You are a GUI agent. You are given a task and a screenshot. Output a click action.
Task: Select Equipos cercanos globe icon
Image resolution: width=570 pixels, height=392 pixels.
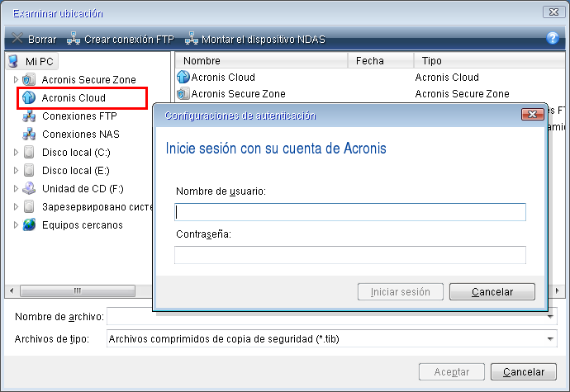(x=29, y=224)
